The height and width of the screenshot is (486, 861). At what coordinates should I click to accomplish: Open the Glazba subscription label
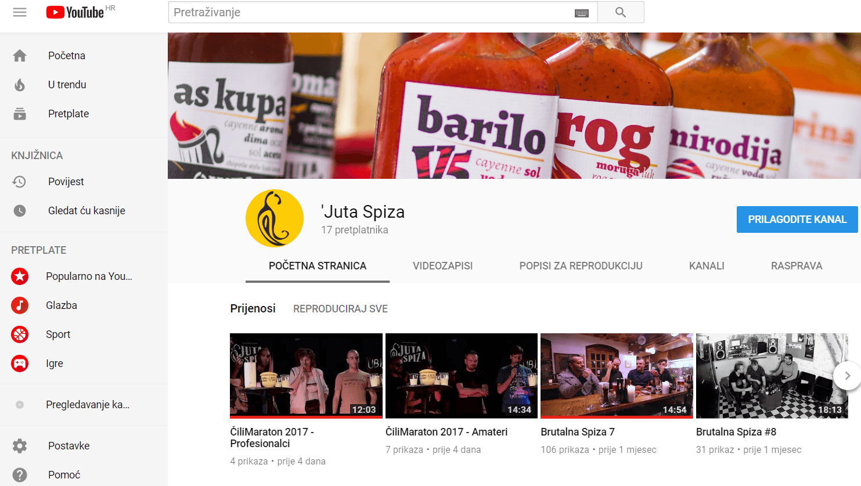coord(62,305)
